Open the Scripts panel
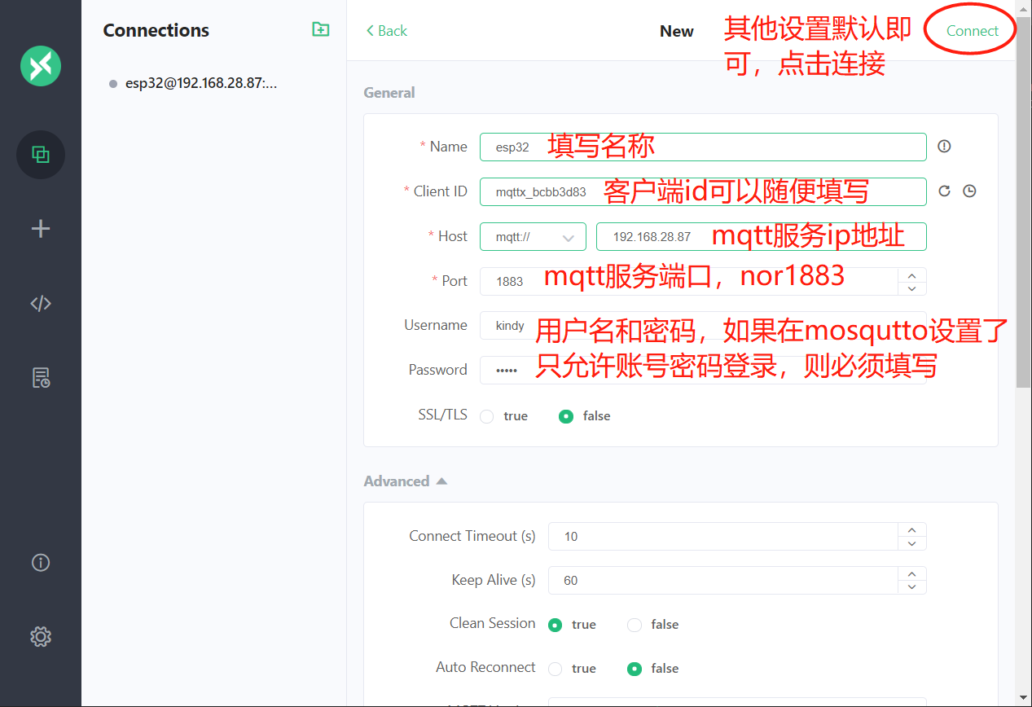This screenshot has width=1032, height=707. click(x=40, y=303)
